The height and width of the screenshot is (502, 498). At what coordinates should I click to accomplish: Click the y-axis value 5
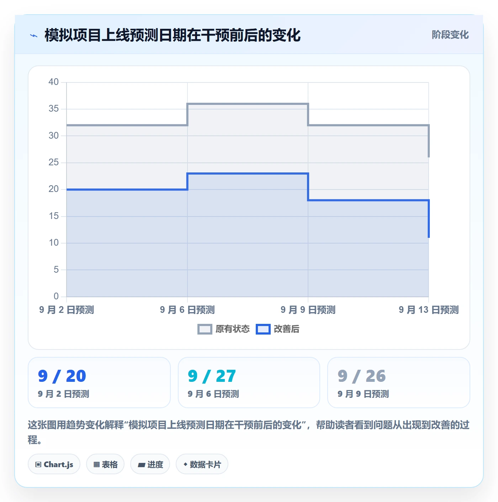tap(56, 270)
